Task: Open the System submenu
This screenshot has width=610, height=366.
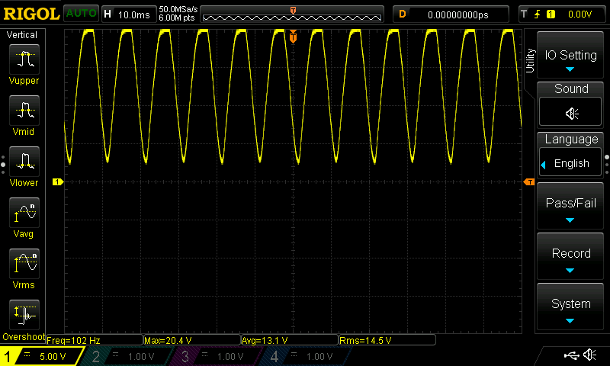Action: point(570,307)
